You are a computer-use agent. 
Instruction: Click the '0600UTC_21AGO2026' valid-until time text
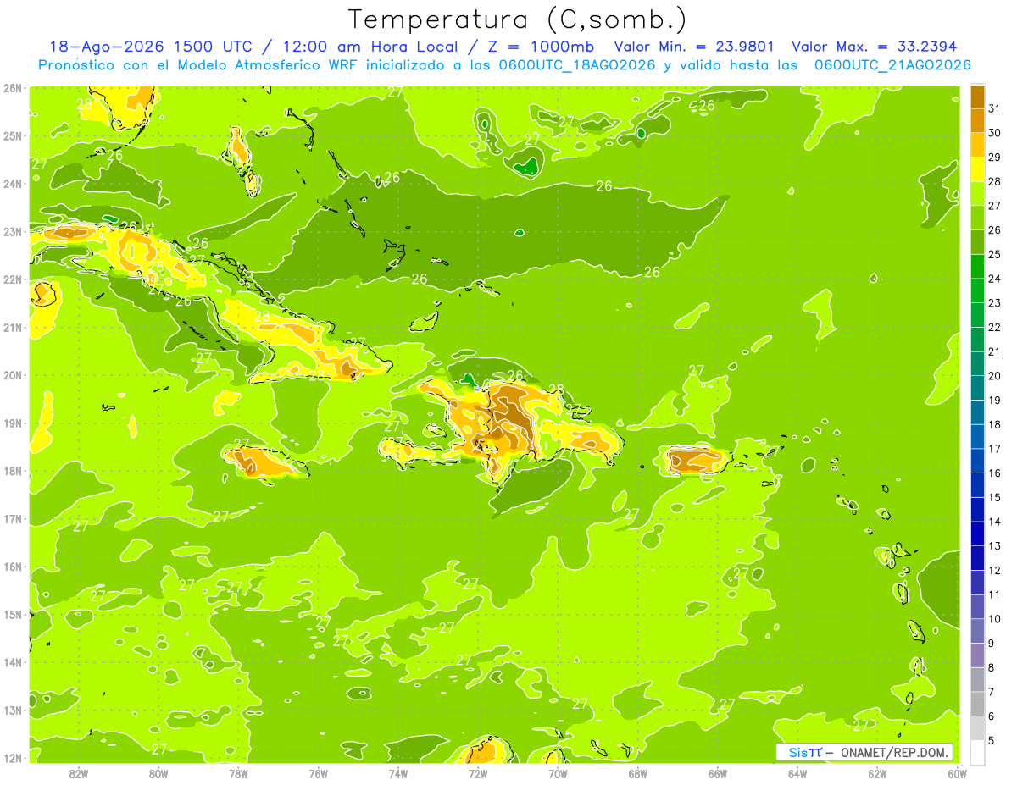pos(892,65)
